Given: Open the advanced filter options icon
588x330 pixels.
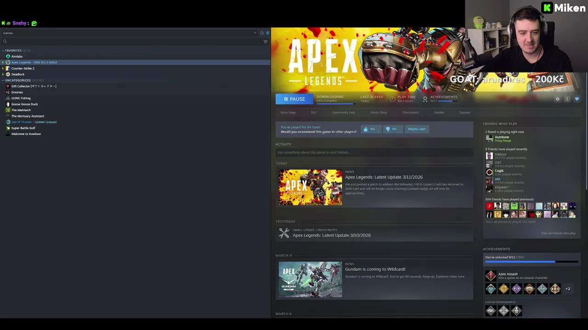Looking at the screenshot, I should click(x=265, y=42).
